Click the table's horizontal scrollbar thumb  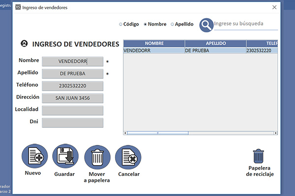tap(157, 133)
